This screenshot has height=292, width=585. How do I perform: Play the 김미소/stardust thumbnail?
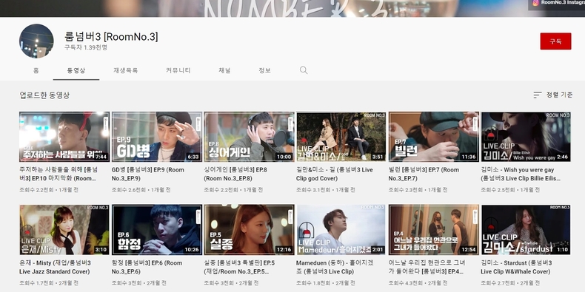tap(526, 229)
